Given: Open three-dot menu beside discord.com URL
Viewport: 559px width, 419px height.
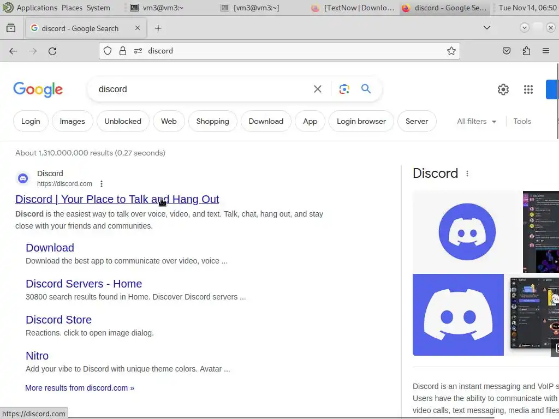Looking at the screenshot, I should point(101,184).
